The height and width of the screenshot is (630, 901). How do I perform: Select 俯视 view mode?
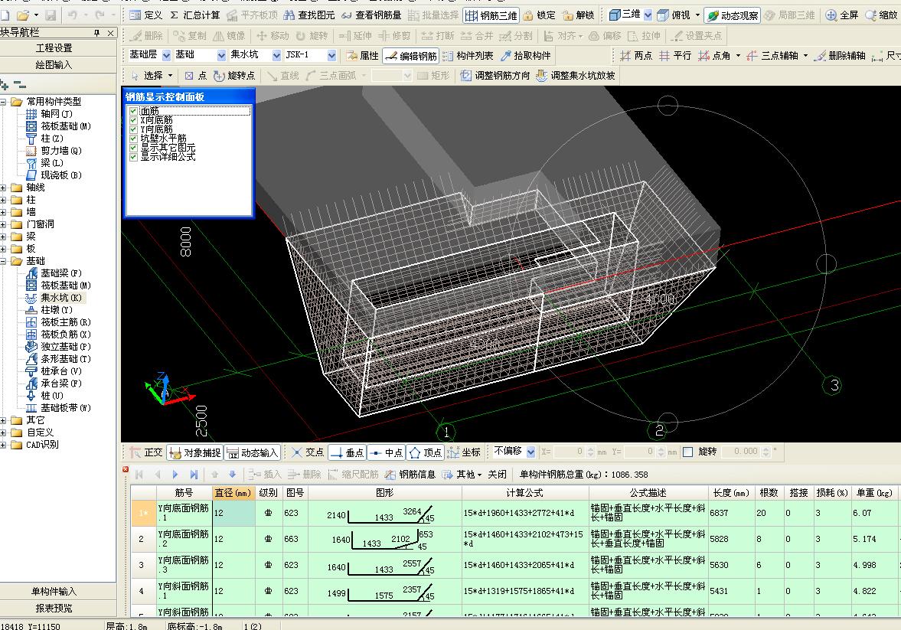(674, 15)
